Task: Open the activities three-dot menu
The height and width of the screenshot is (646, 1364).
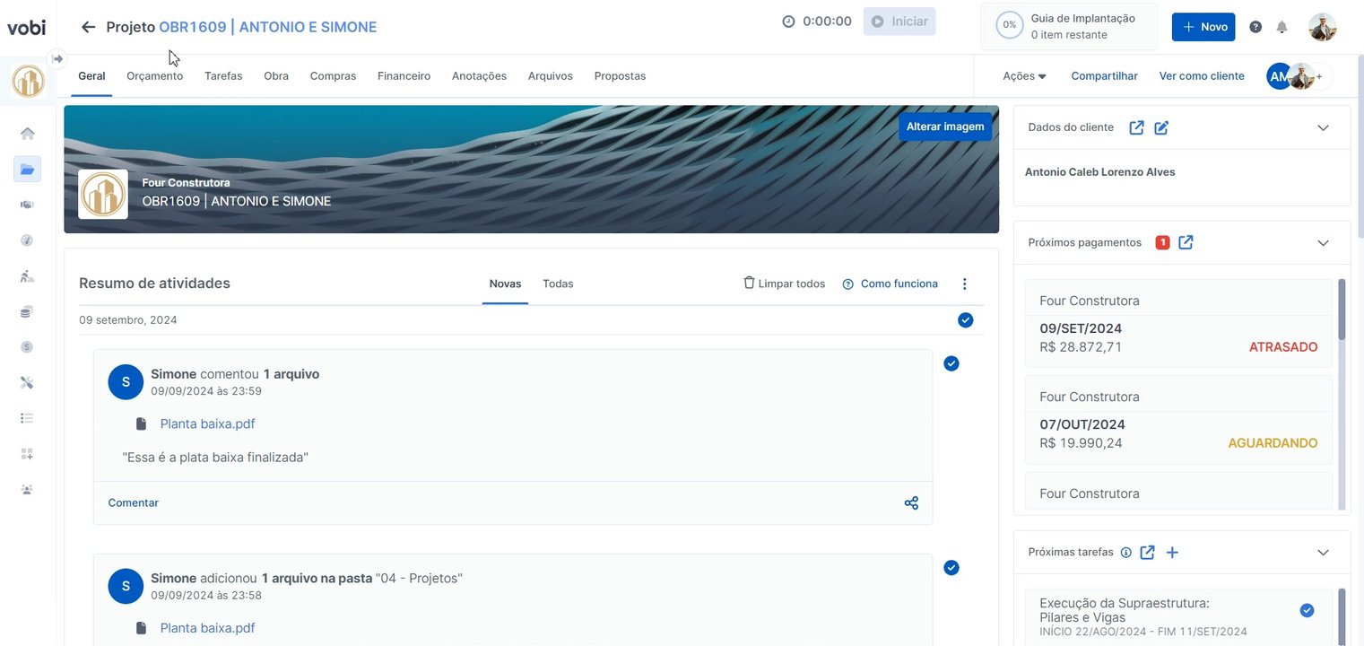Action: [965, 284]
